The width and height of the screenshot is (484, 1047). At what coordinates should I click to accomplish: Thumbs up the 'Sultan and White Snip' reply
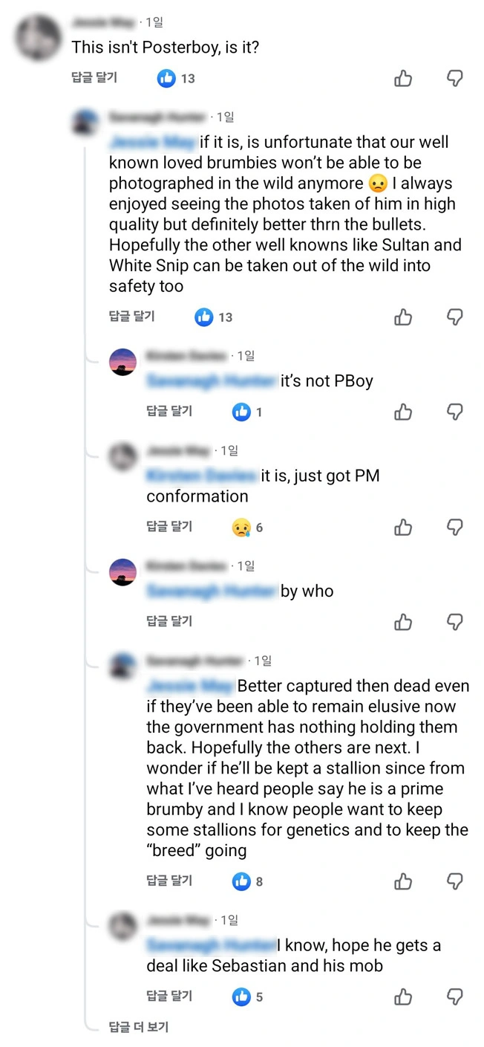[403, 317]
